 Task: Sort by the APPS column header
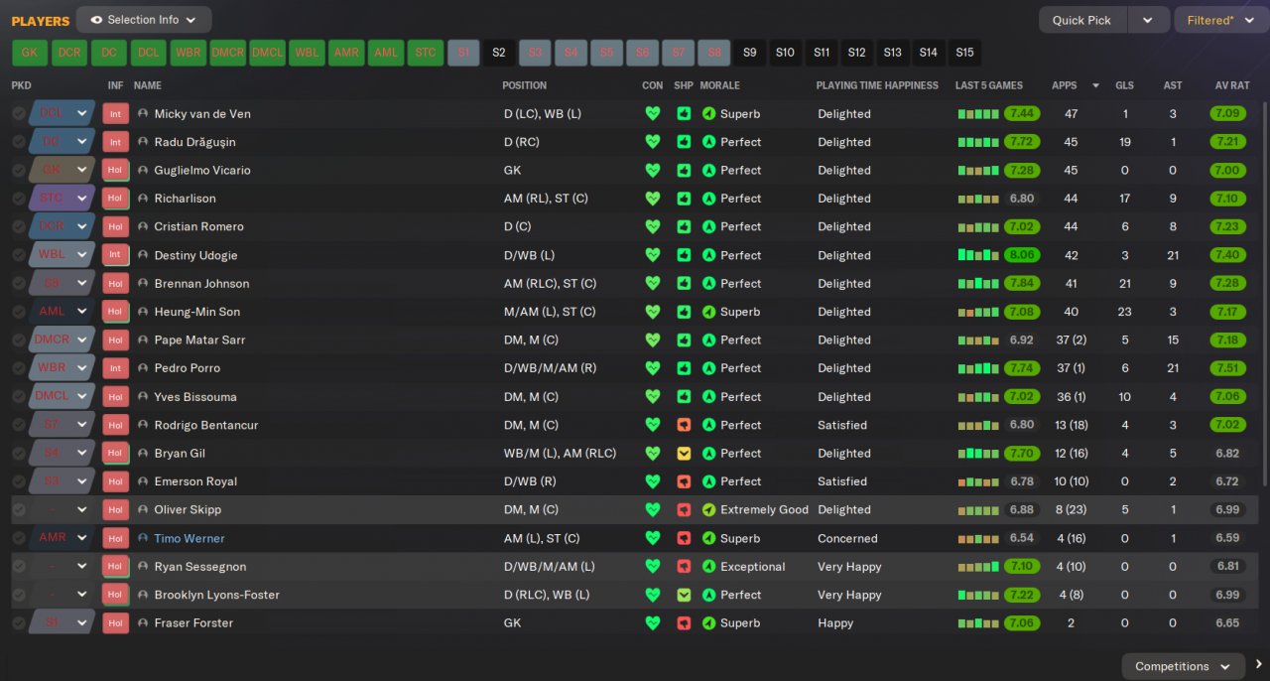1065,85
